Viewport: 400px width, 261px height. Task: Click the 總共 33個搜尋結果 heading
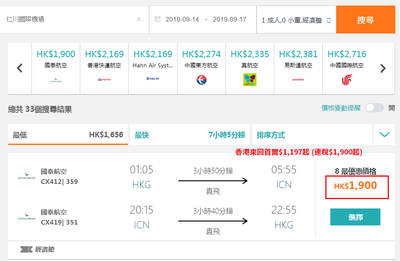40,109
